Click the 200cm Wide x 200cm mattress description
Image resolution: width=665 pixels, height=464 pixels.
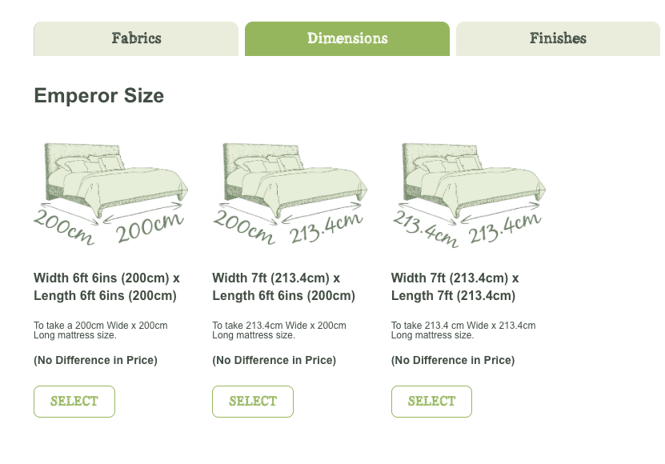[101, 330]
